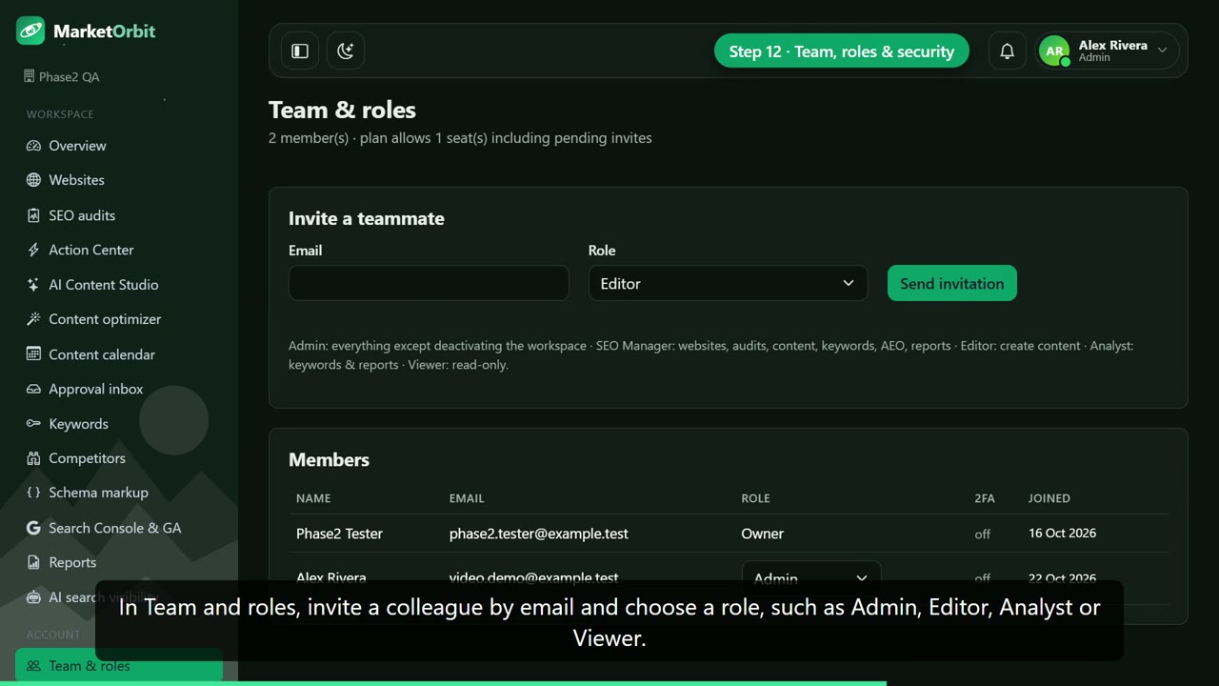Click Send invitation button
Screen dimensions: 1219x686
[x=951, y=283]
